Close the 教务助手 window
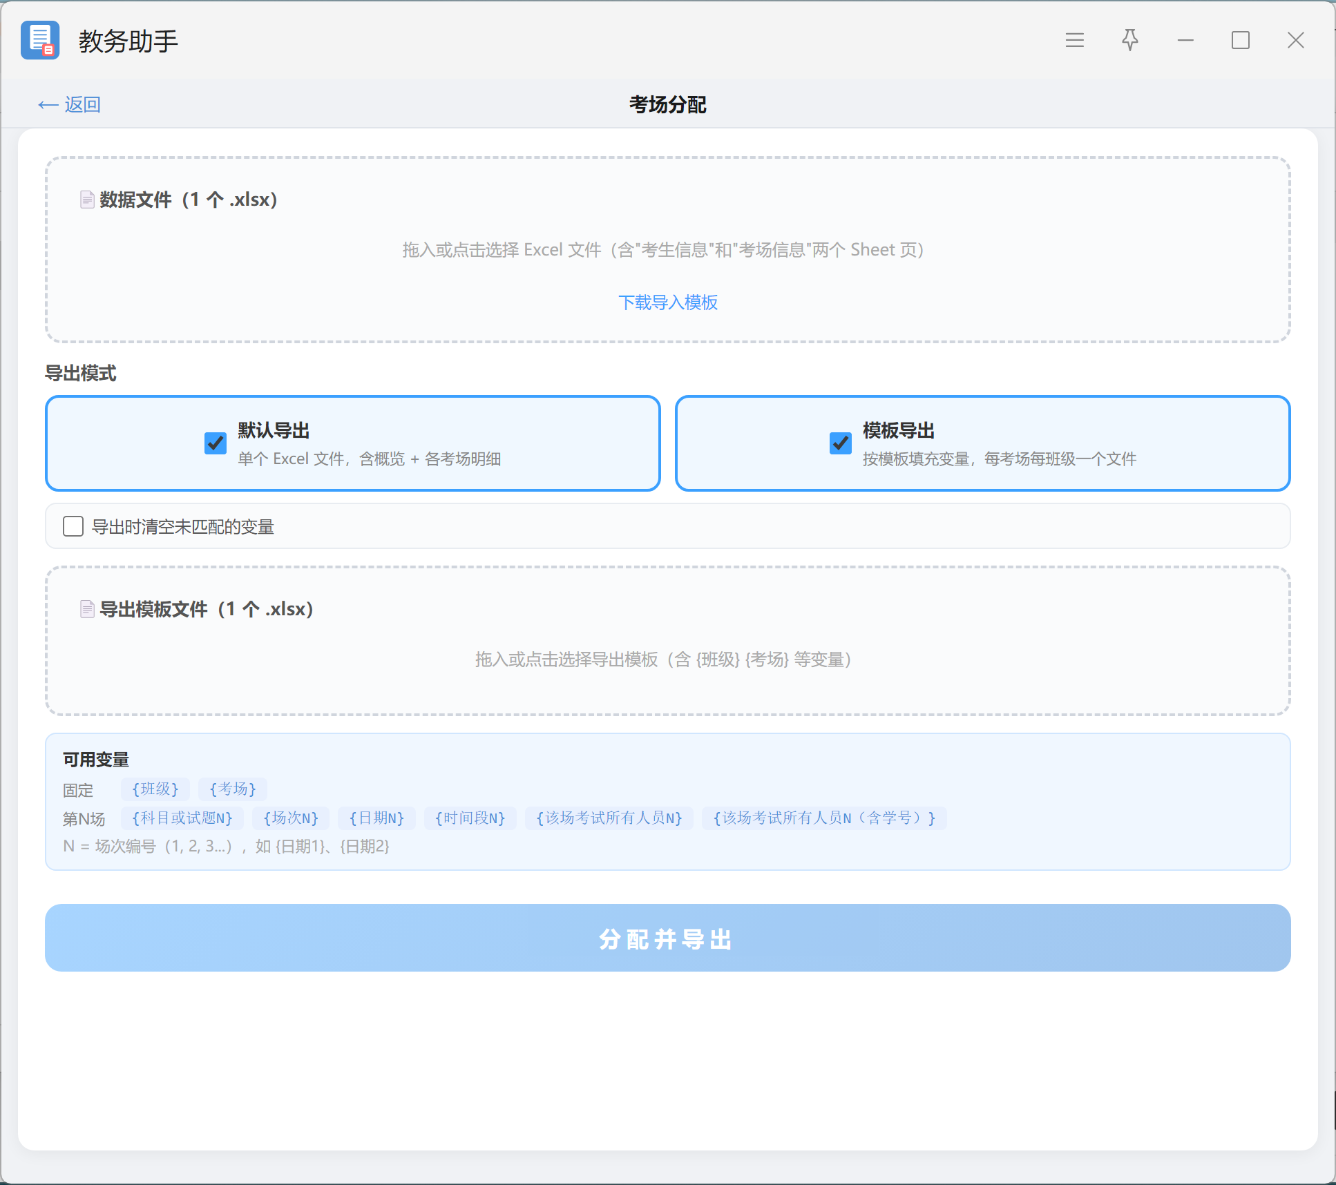The width and height of the screenshot is (1336, 1185). click(x=1296, y=40)
